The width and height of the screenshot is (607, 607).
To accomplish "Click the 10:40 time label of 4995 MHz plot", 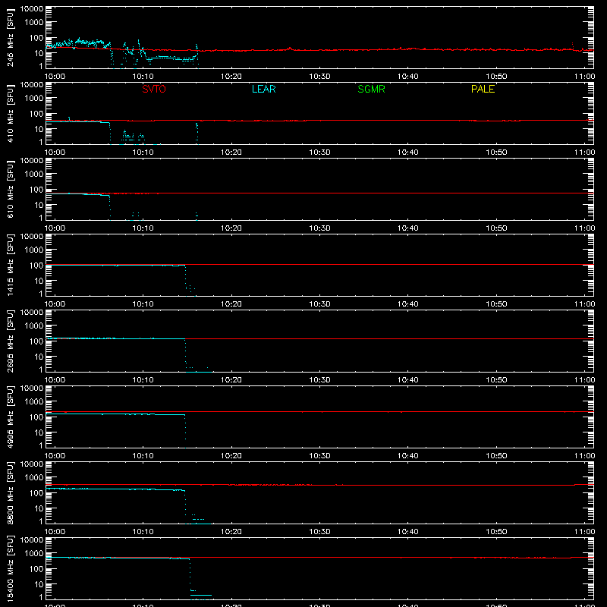I will 408,456.
